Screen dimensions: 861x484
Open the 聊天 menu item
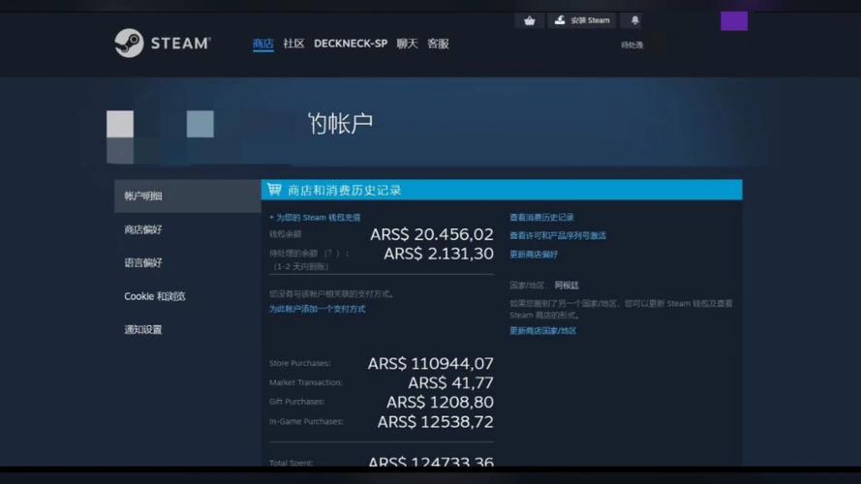click(408, 44)
